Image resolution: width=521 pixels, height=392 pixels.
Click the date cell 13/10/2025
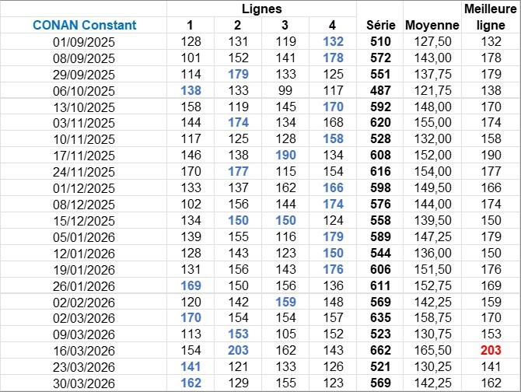click(84, 107)
